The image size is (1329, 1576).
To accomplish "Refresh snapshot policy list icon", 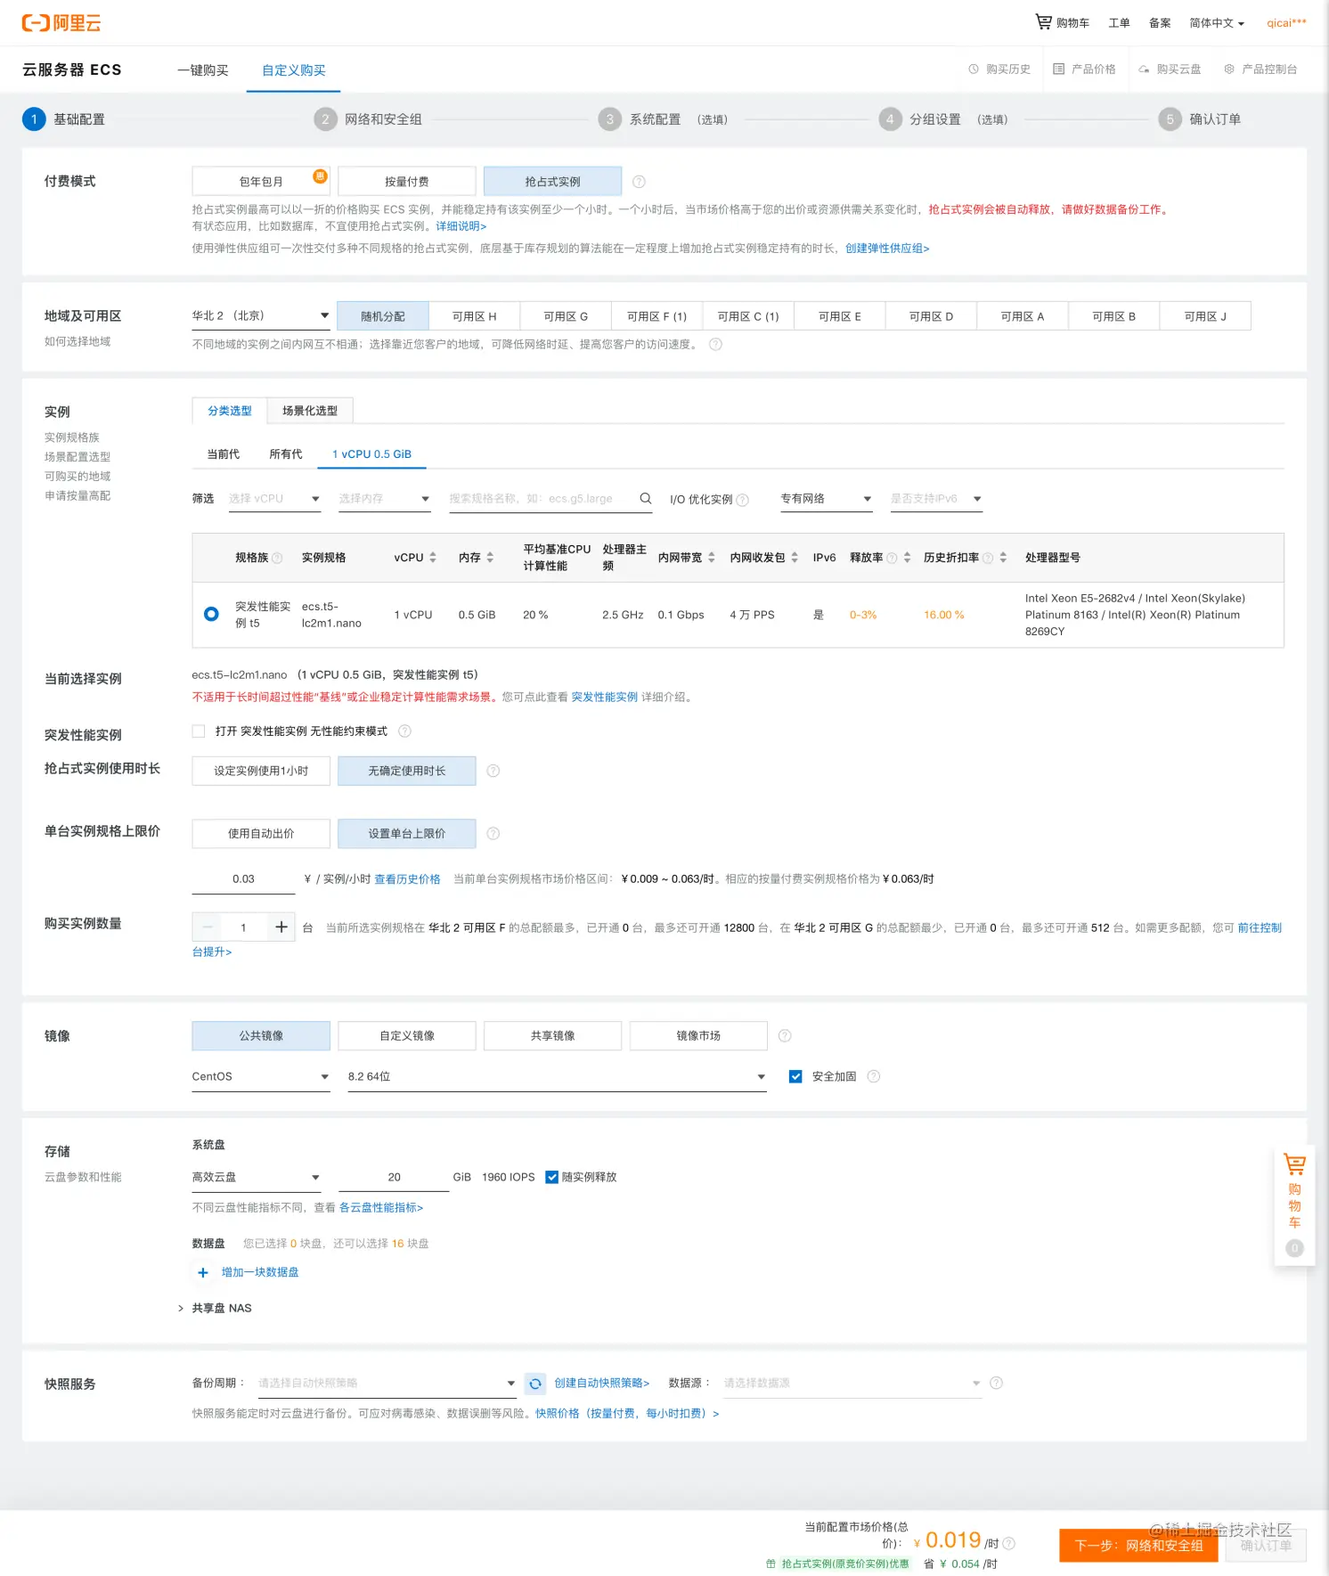I will pyautogui.click(x=535, y=1384).
